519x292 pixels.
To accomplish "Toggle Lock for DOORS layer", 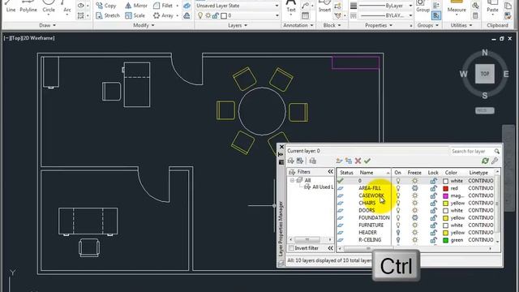I will pos(433,211).
